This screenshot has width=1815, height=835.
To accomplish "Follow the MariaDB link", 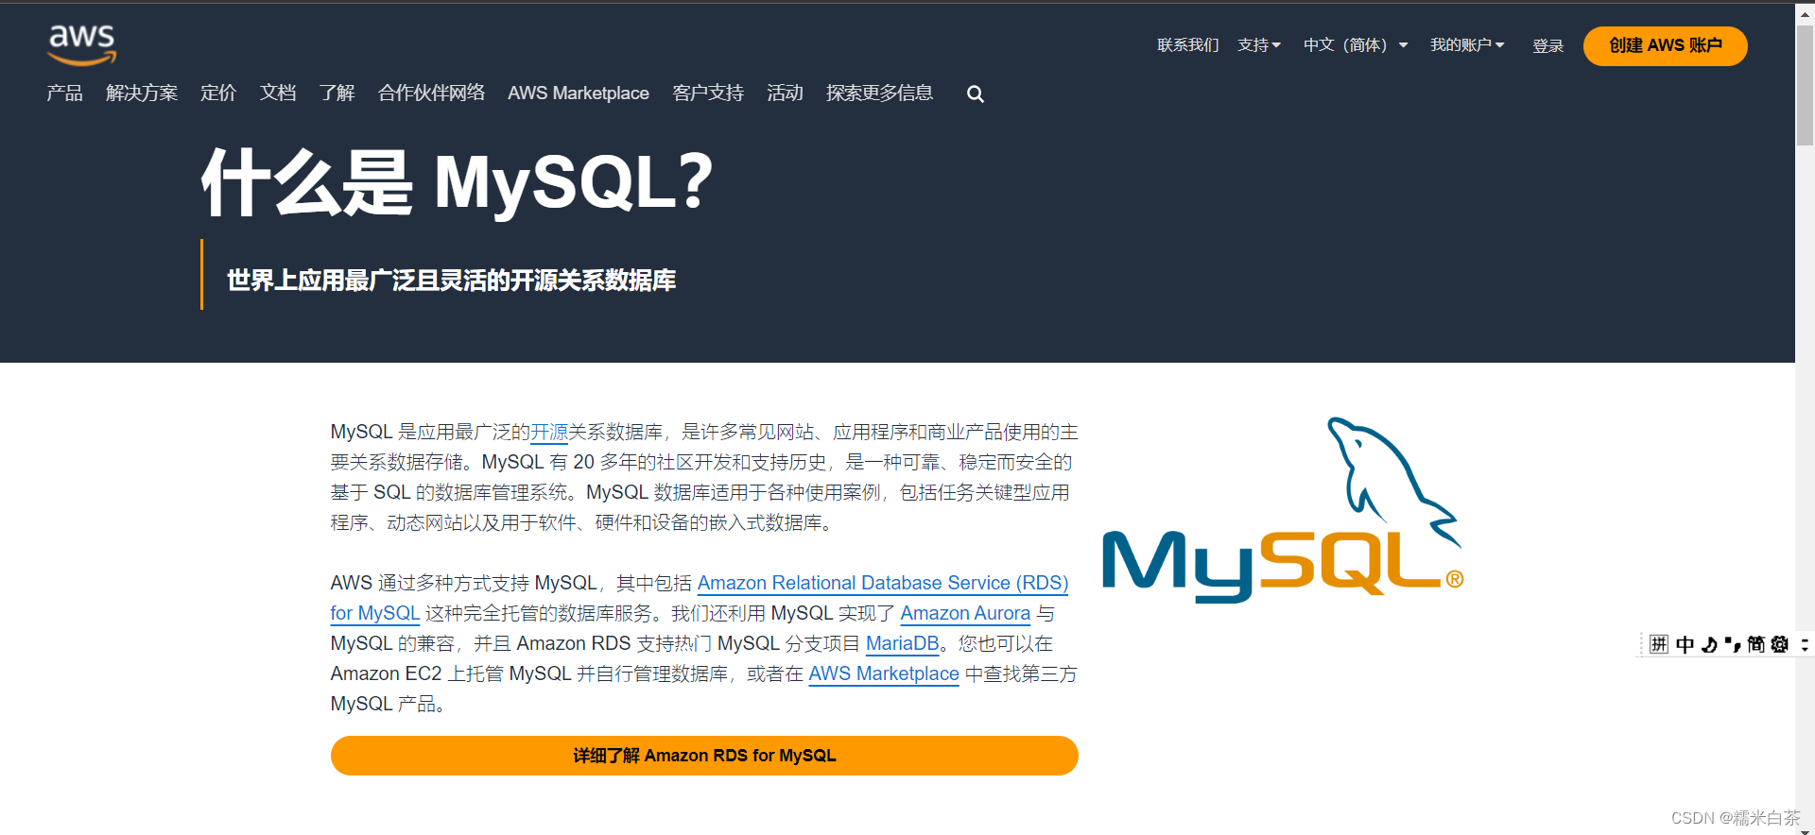I will (x=903, y=643).
